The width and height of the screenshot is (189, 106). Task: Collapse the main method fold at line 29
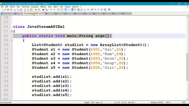pos(12,40)
